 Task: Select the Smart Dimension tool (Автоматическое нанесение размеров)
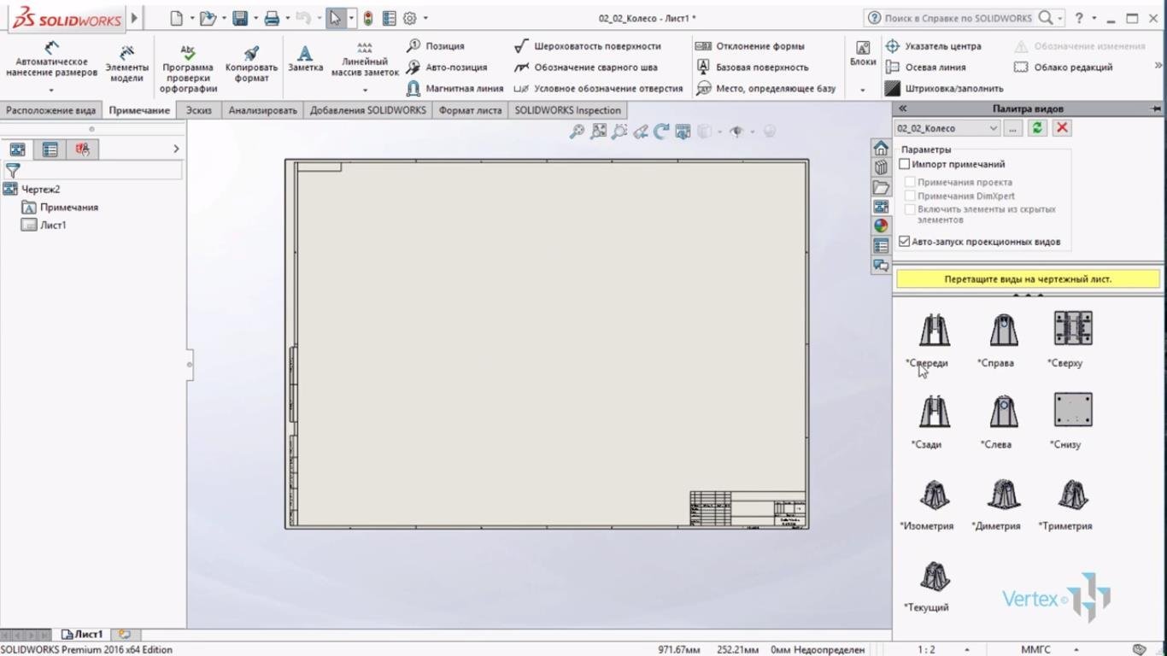pos(52,60)
